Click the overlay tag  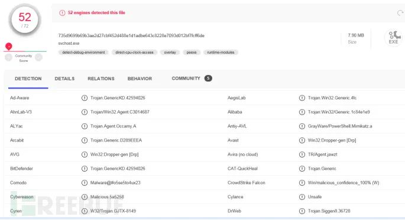point(170,52)
